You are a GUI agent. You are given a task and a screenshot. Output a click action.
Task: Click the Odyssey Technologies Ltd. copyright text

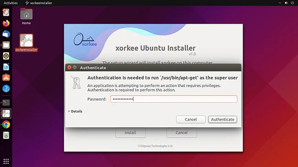155,146
